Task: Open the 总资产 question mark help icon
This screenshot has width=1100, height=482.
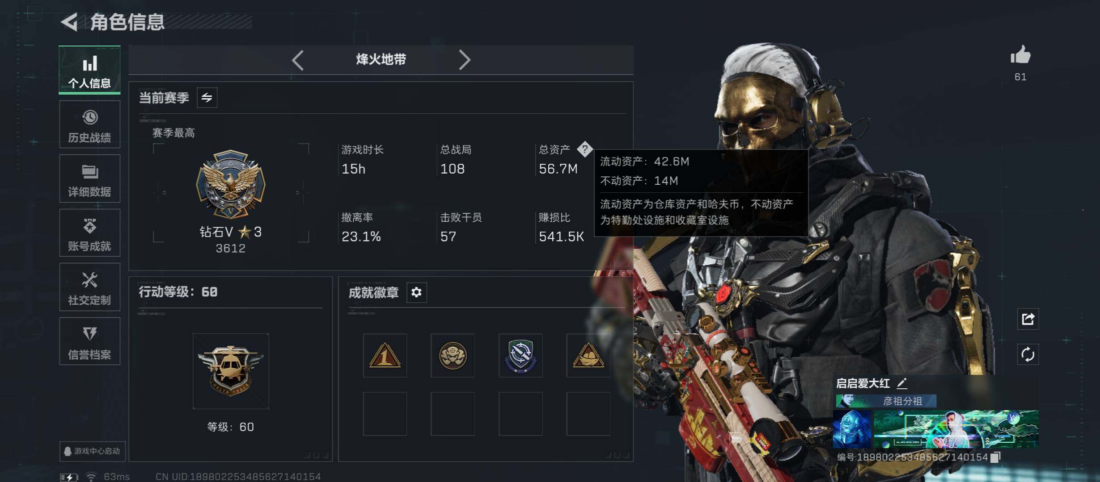Action: pos(584,149)
